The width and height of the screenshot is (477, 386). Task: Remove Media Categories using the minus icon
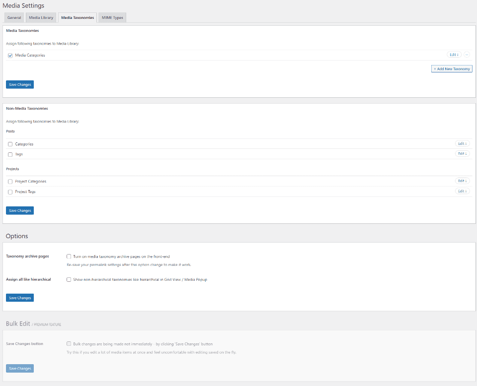(466, 55)
